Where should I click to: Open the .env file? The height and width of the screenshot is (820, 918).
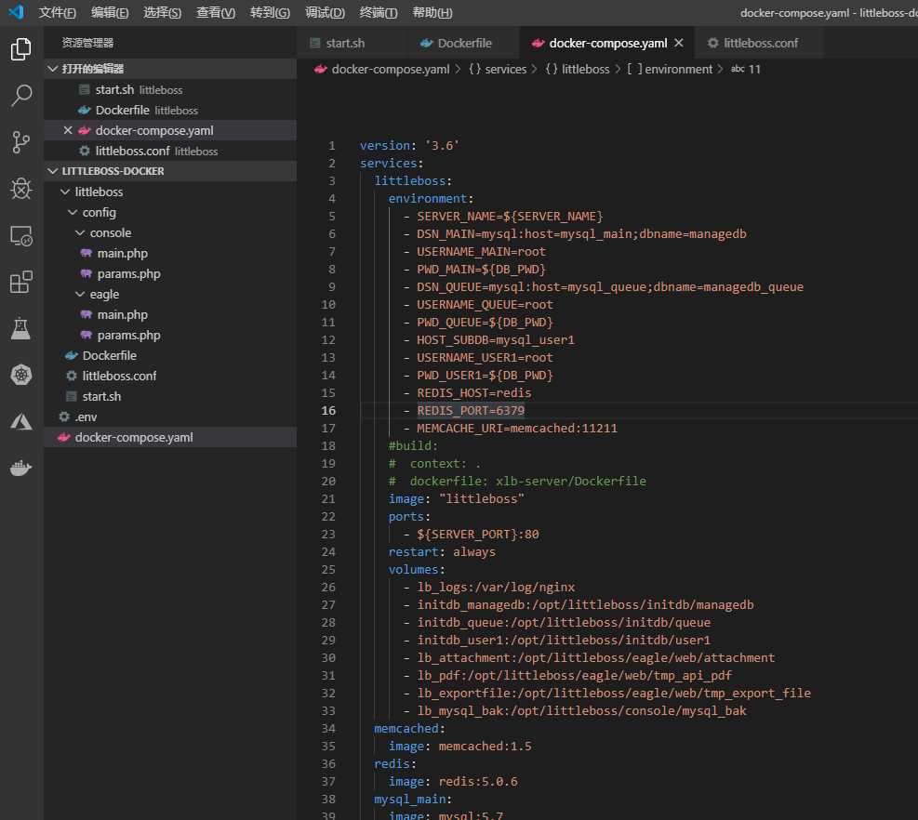(170, 417)
